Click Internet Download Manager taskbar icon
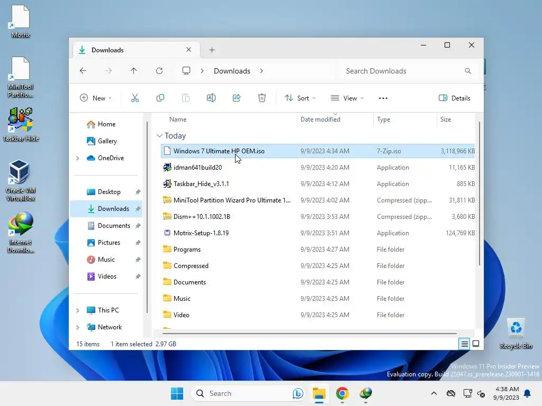Screen dimensions: 542x406 365,393
